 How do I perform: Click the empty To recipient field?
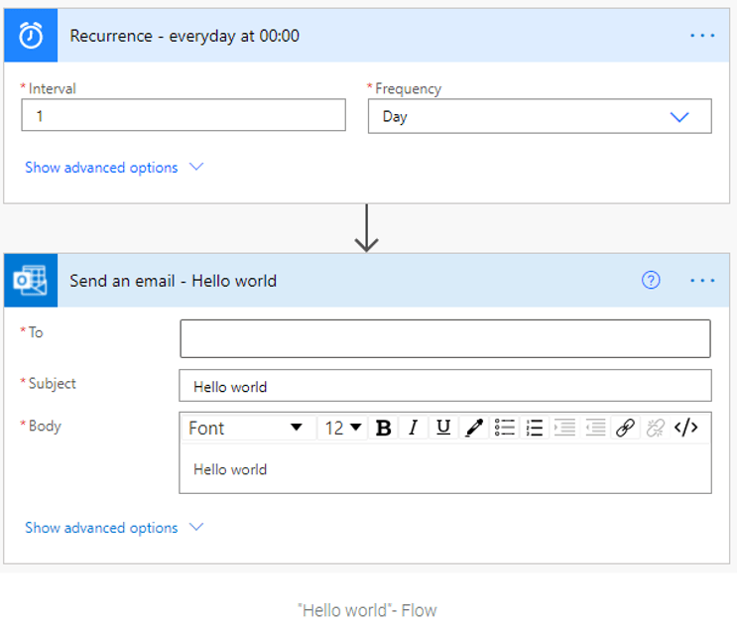pos(445,338)
